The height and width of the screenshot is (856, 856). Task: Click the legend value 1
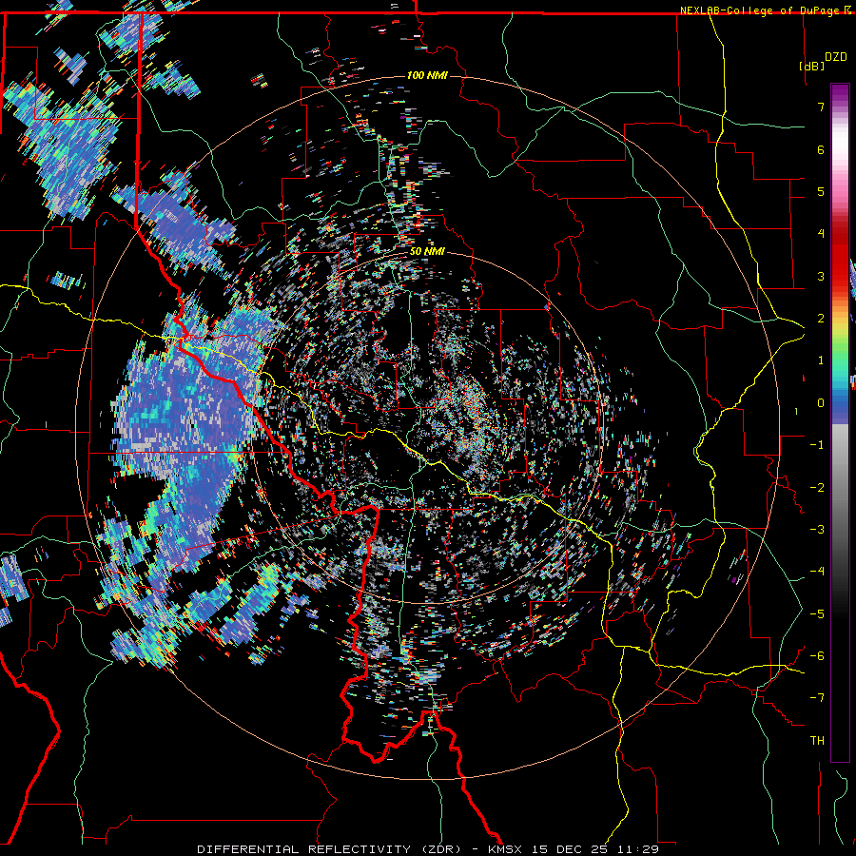pyautogui.click(x=820, y=360)
